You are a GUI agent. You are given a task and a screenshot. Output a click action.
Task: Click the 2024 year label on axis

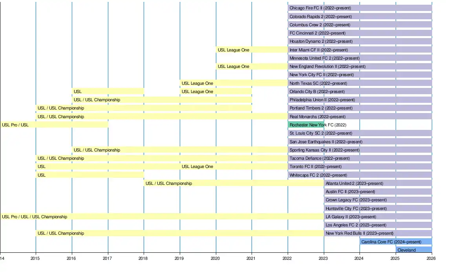point(359,258)
